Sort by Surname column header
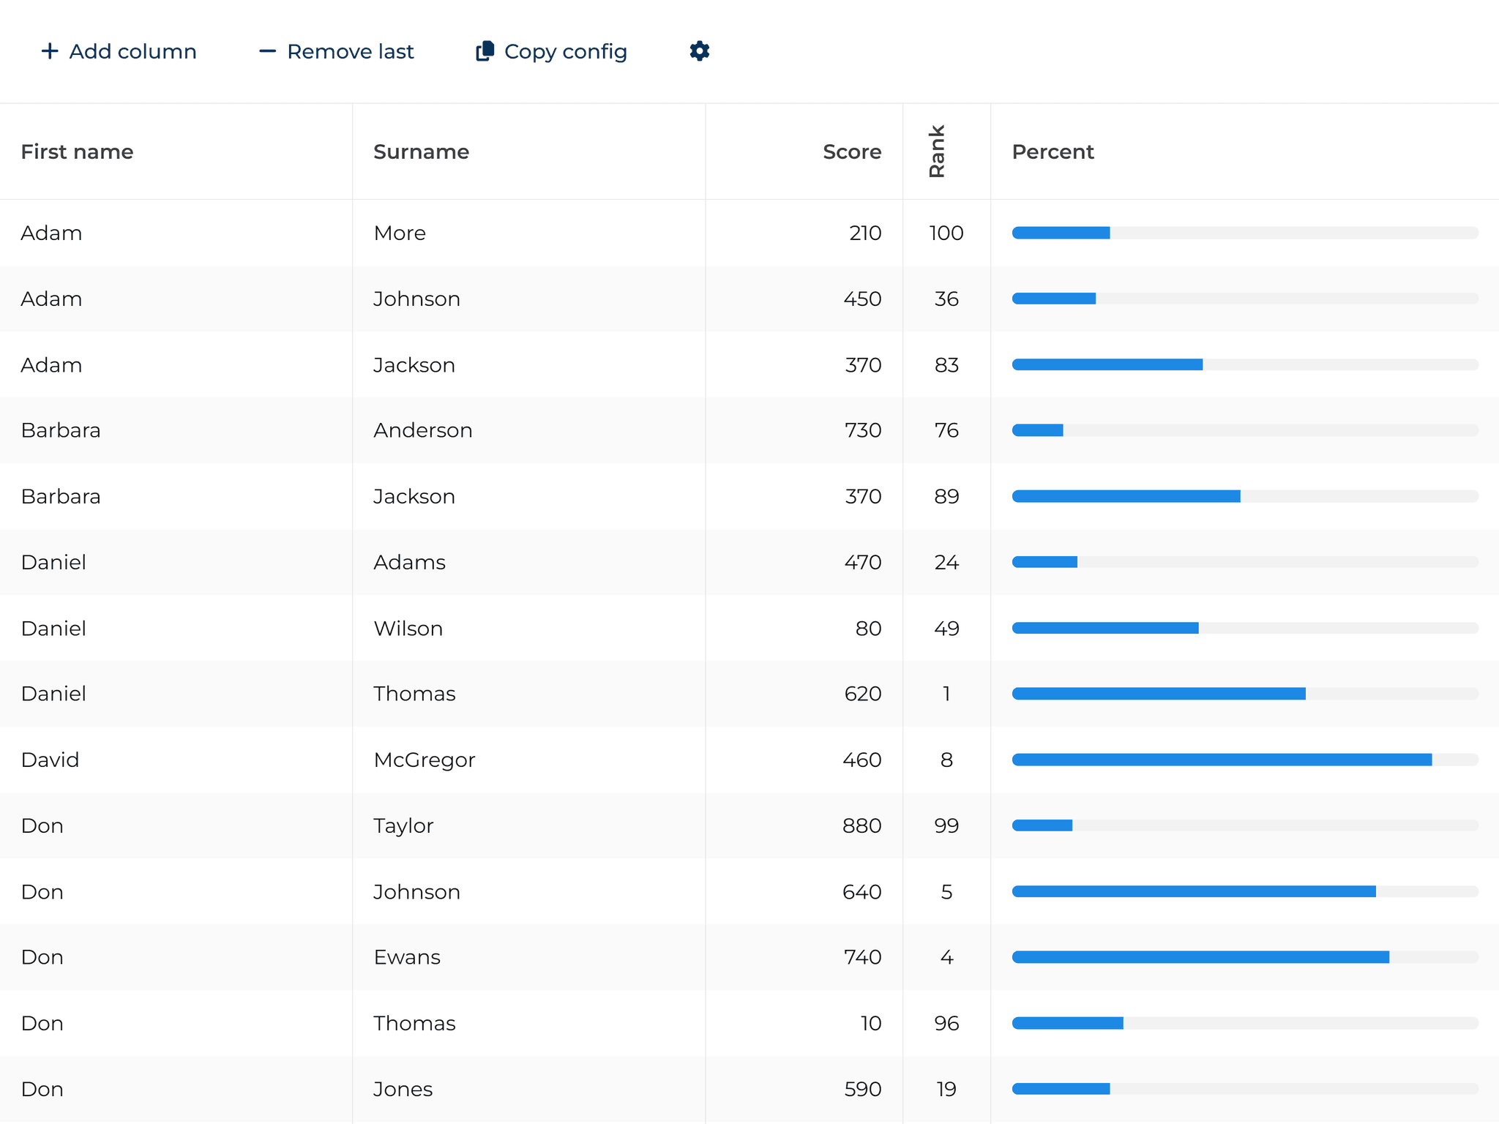Screen dimensions: 1499x1124 [x=421, y=151]
